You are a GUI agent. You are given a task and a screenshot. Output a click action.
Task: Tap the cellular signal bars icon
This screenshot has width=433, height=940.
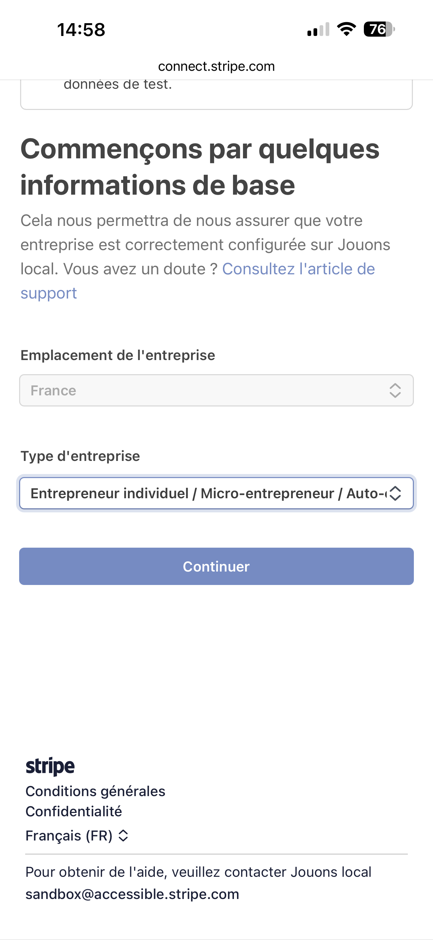point(318,30)
